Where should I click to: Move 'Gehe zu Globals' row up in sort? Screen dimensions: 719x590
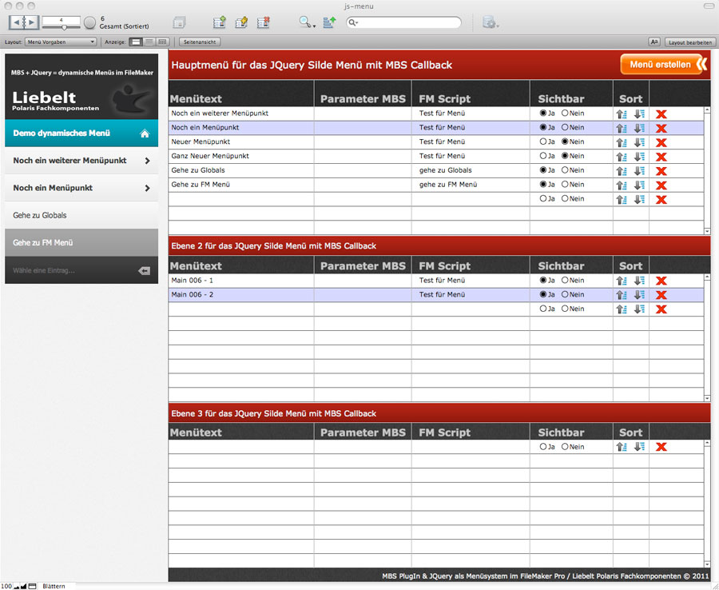point(622,171)
